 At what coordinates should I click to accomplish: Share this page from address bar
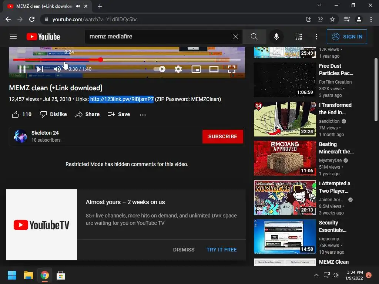321,19
